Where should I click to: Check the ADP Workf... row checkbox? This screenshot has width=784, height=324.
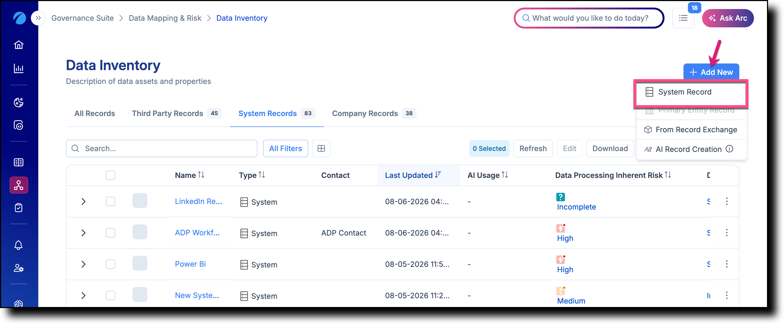point(110,233)
